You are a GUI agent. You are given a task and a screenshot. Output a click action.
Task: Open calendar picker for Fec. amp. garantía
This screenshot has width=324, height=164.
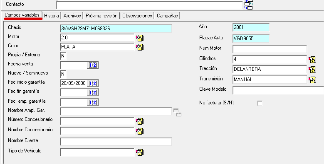(x=93, y=102)
